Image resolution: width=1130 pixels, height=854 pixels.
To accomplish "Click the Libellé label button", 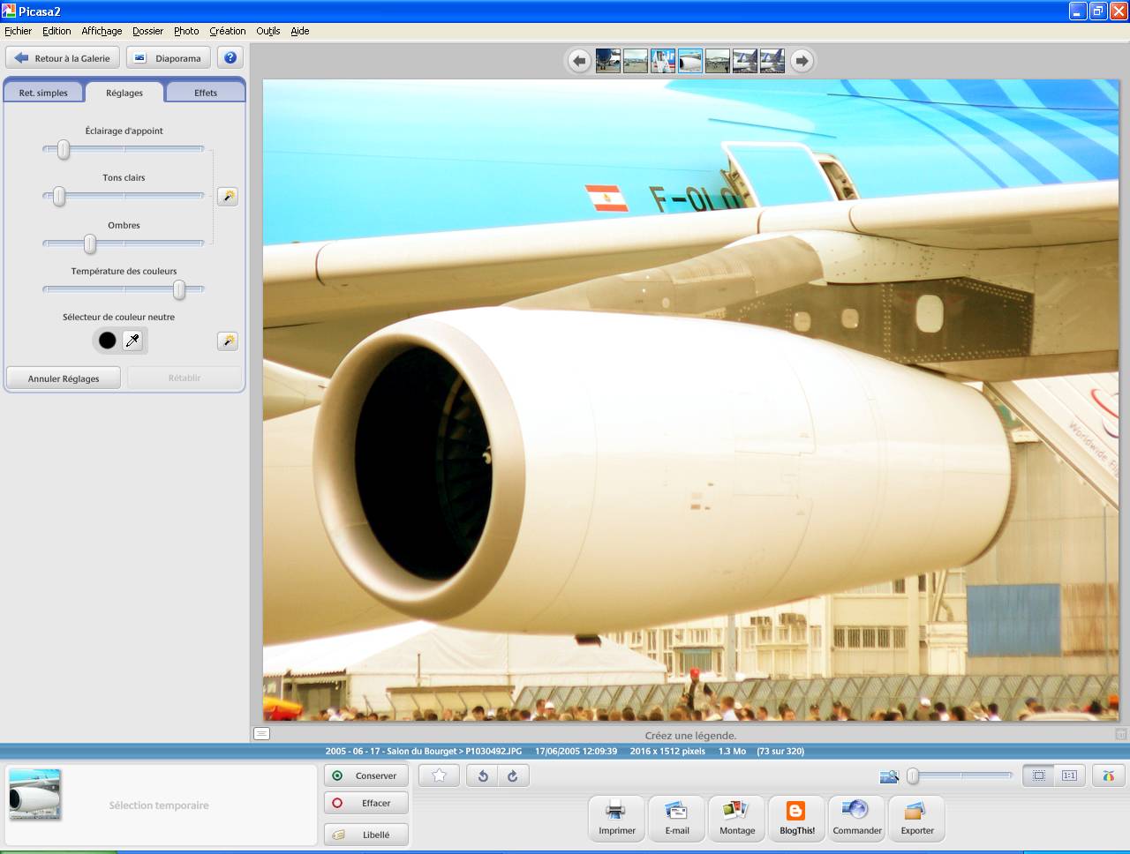I will tap(365, 835).
